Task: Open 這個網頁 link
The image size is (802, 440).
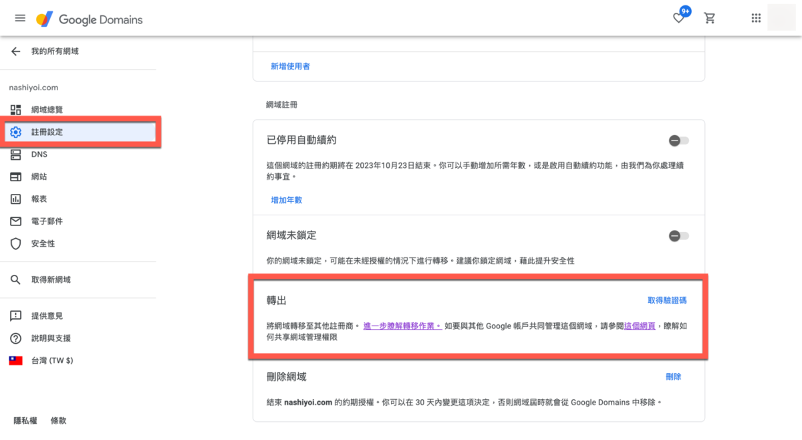Action: (x=640, y=326)
